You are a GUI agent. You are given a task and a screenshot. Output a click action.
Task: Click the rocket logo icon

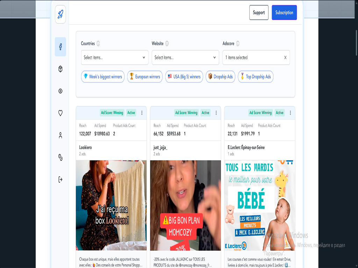click(x=60, y=14)
